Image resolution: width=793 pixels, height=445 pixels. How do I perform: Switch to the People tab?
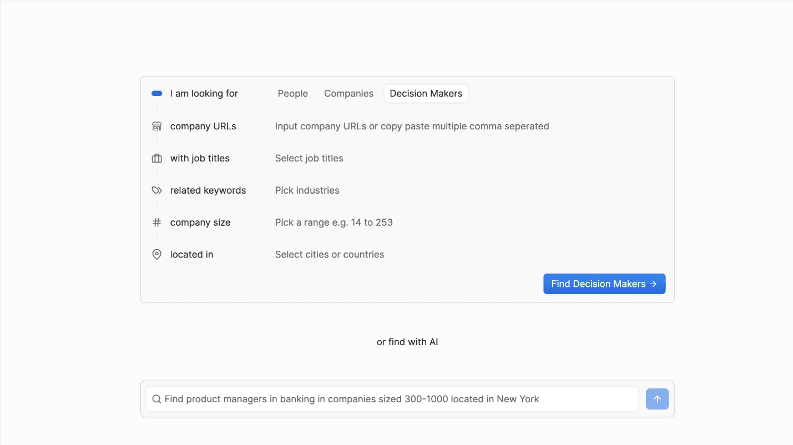point(292,94)
